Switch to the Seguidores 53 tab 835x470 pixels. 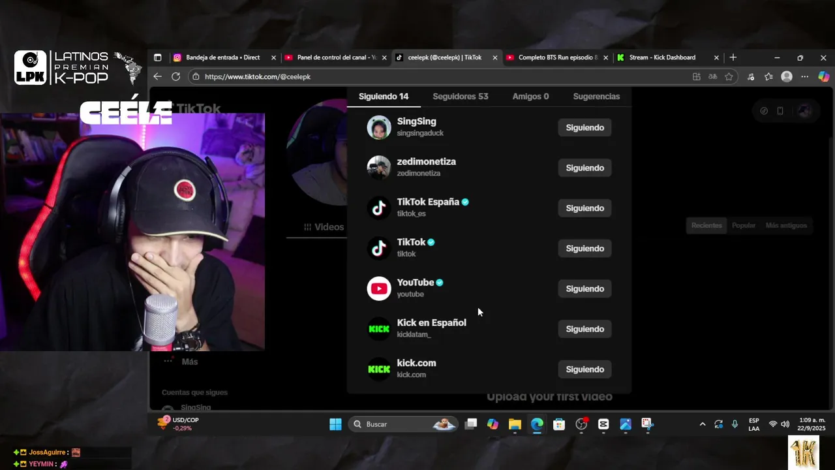(461, 97)
